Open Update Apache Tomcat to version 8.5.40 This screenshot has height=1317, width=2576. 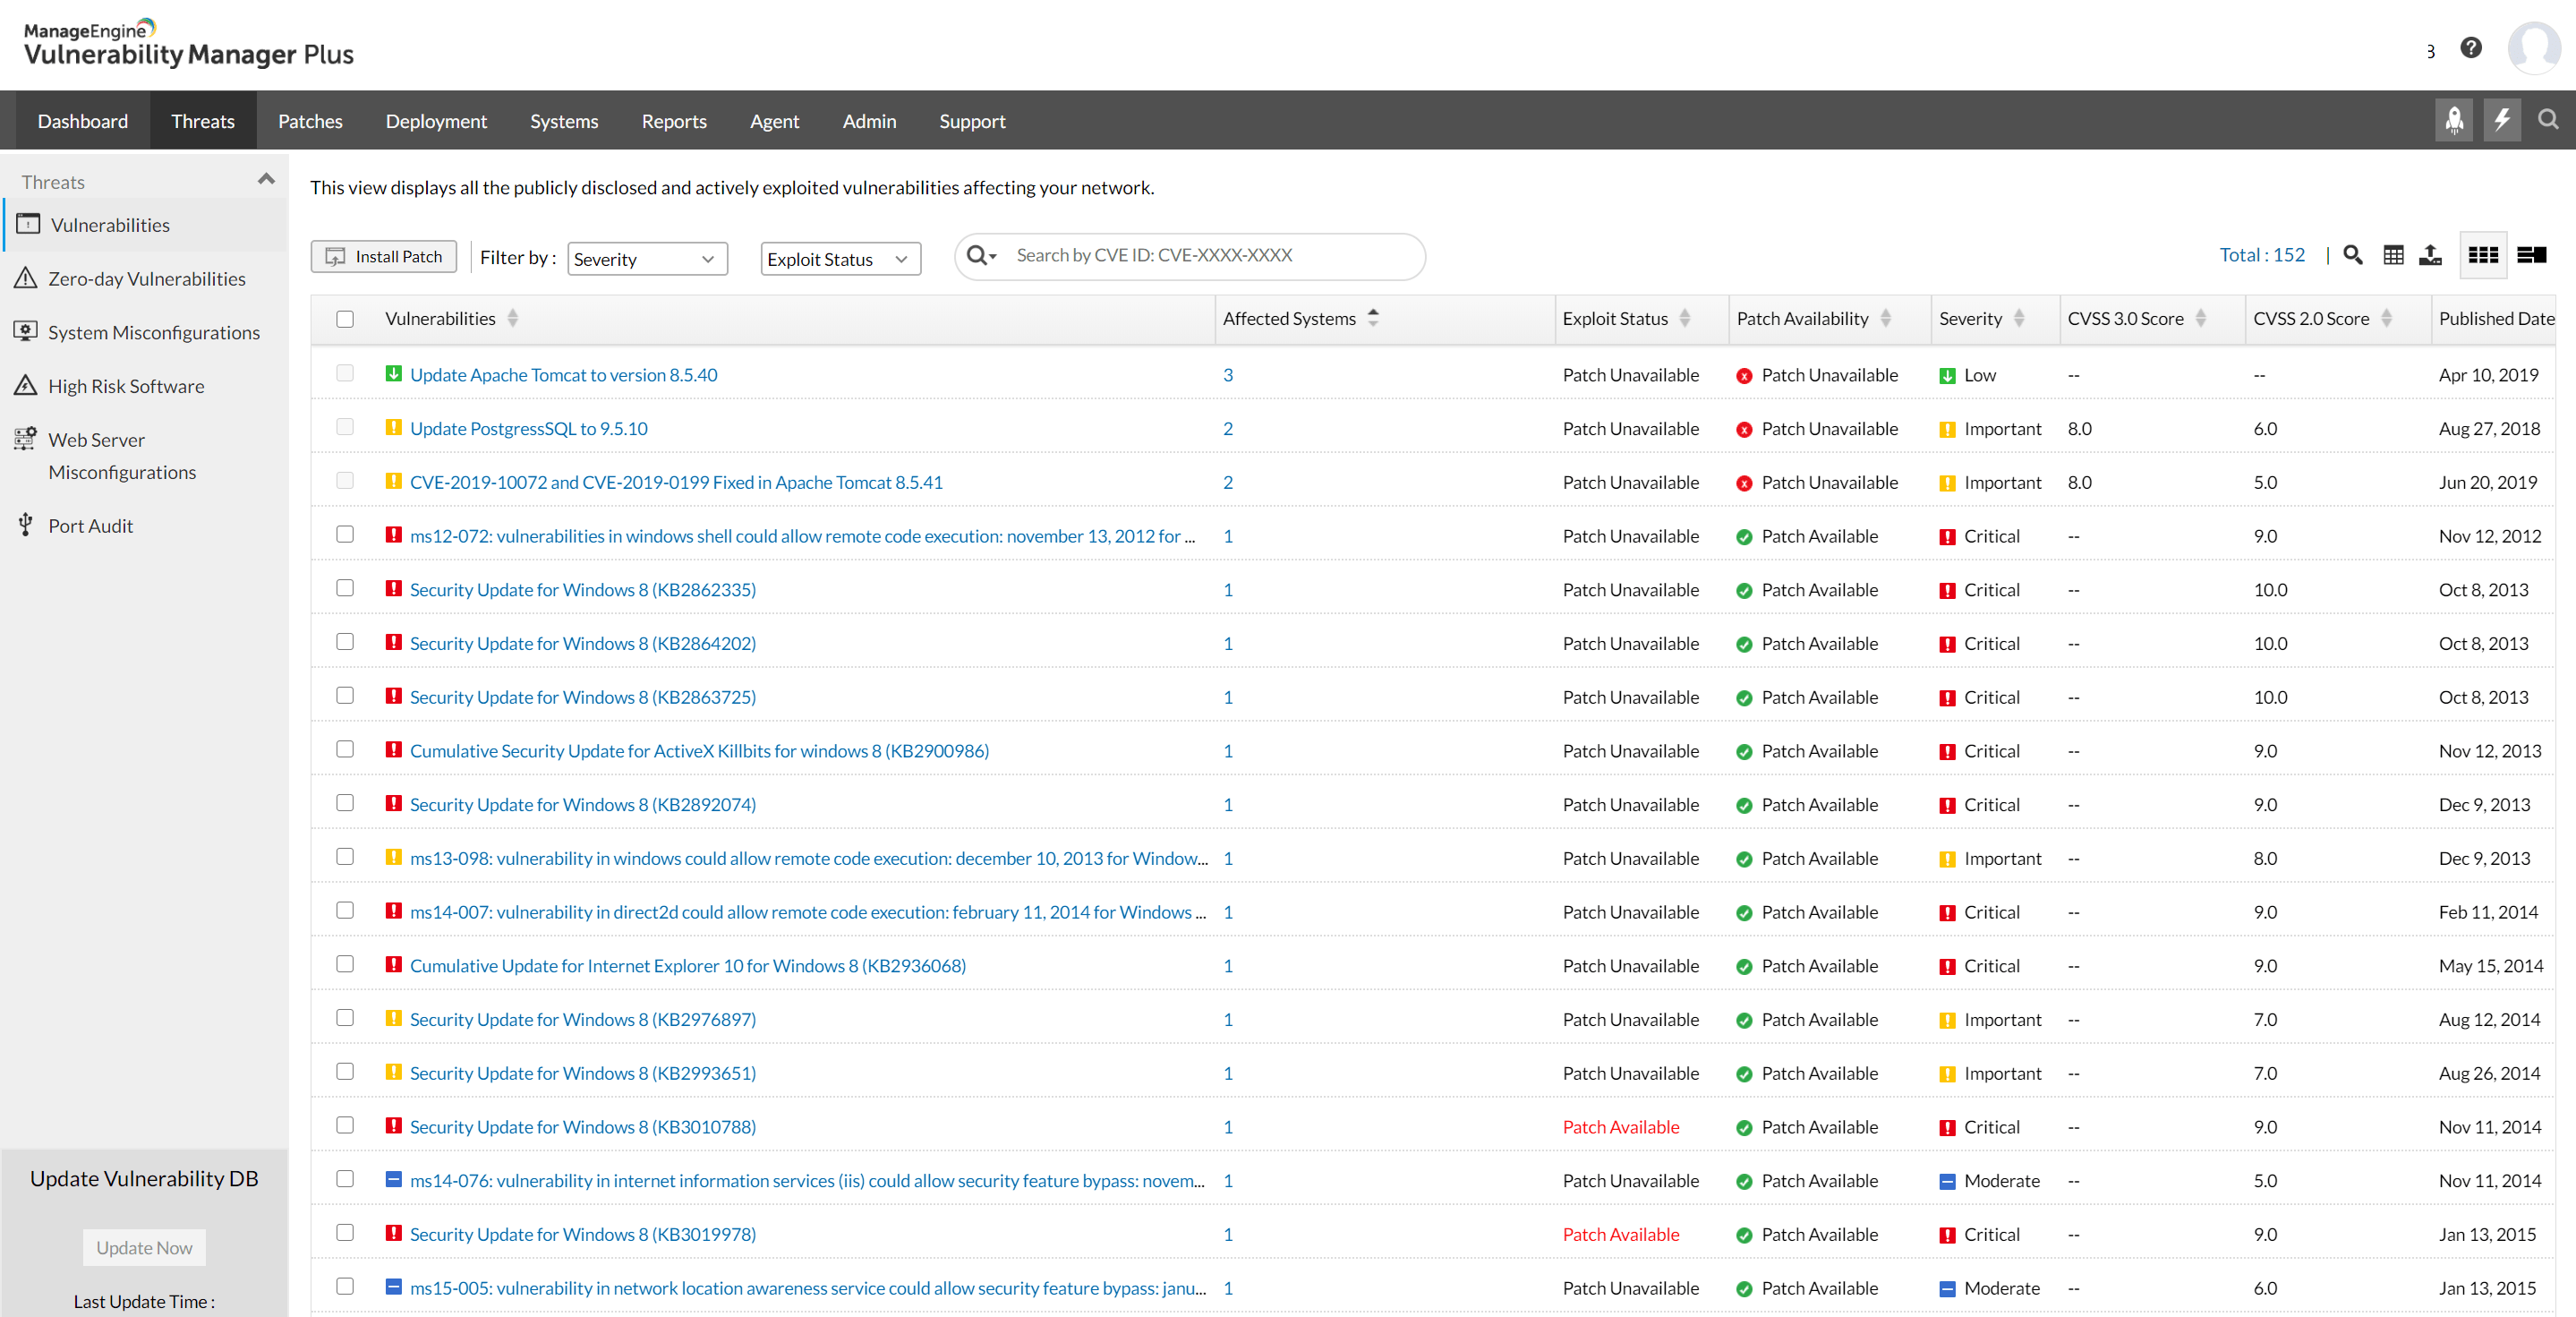[563, 375]
